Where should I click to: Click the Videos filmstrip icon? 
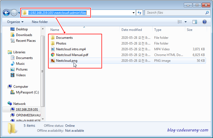coord(13,75)
